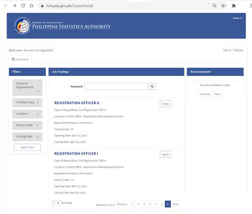Reload the page with refresh icon
This screenshot has width=252, height=214.
click(x=23, y=6)
